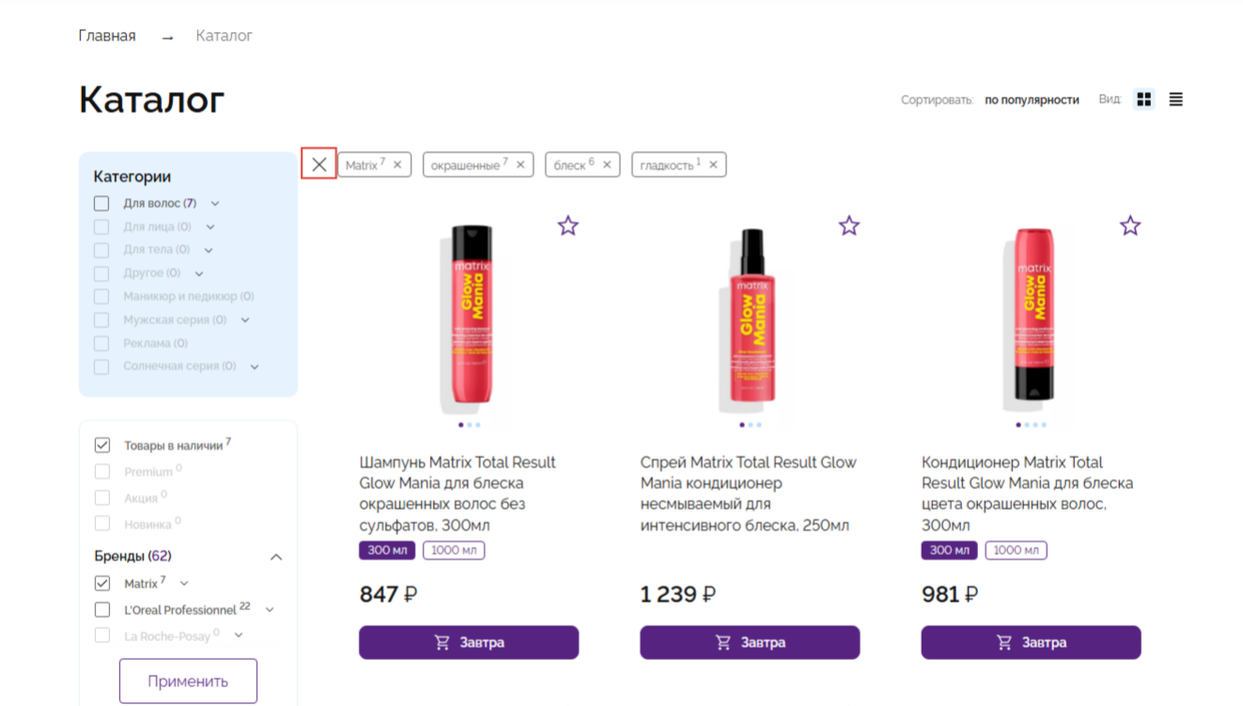The image size is (1243, 706).
Task: Uncheck Товары в наличии checkbox
Action: point(102,445)
